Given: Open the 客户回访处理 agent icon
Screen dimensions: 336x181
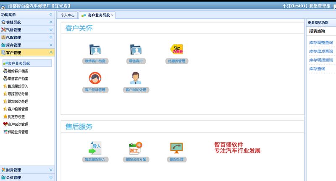Looking at the screenshot, I should [136, 78].
